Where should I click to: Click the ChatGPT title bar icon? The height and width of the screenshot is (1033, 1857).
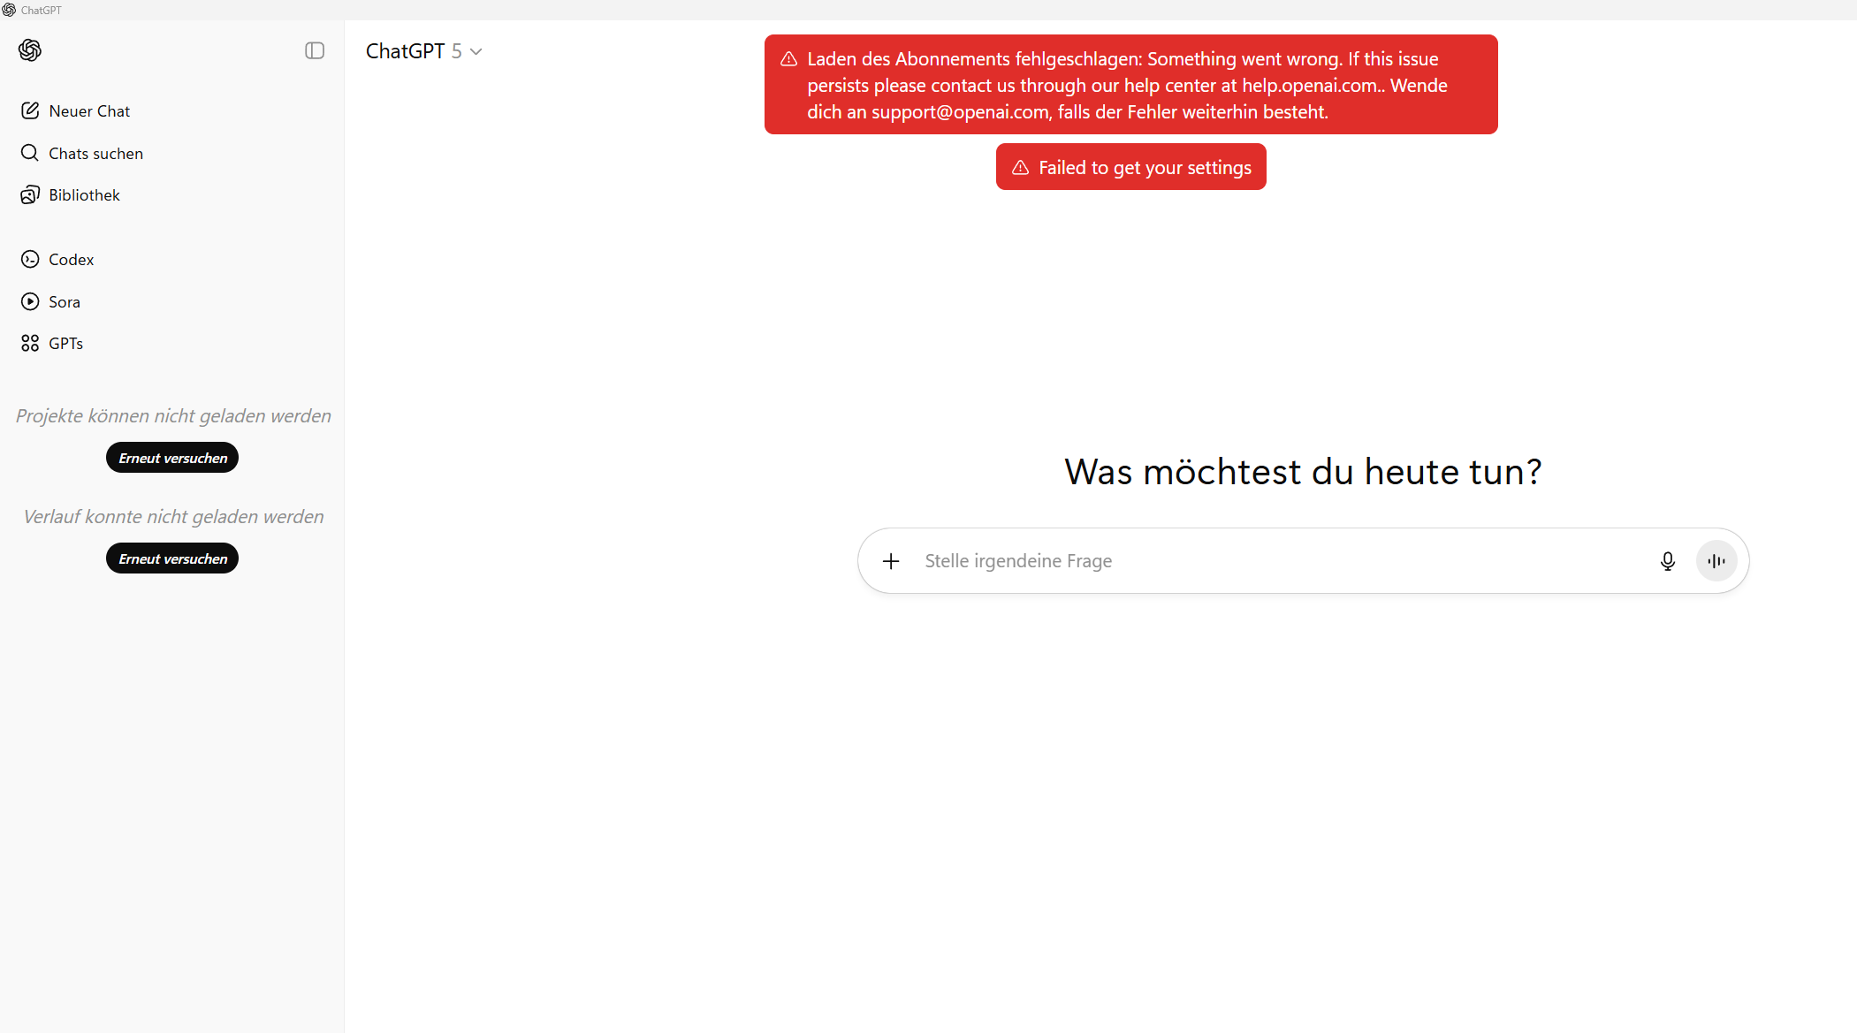(9, 10)
